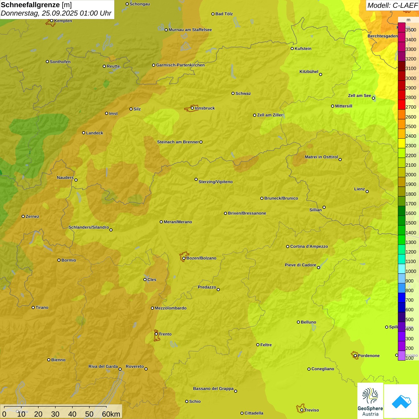Click the Kitzbühel label

[309, 72]
